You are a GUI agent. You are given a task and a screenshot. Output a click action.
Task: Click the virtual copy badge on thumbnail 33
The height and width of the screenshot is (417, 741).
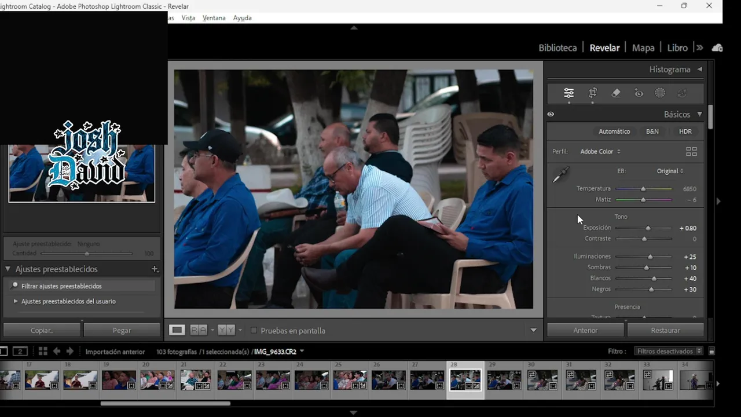click(x=647, y=375)
